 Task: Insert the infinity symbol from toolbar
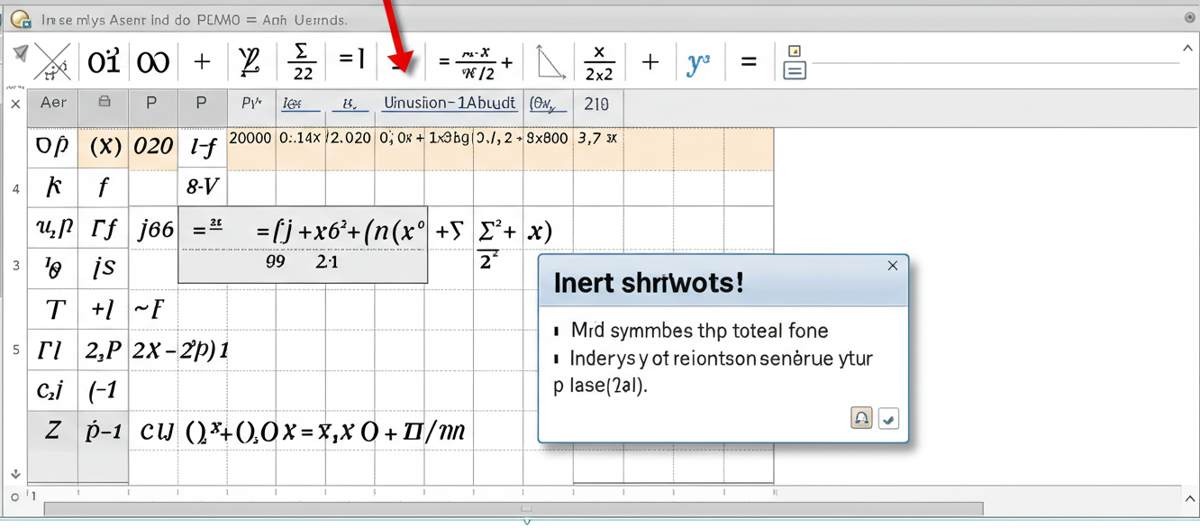click(x=152, y=62)
